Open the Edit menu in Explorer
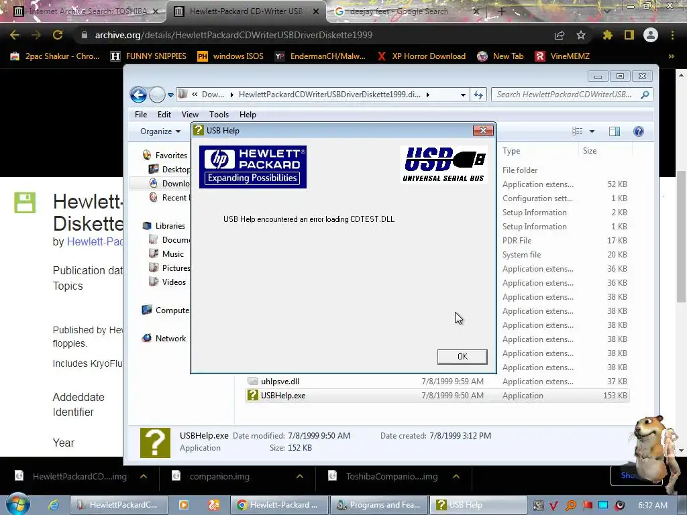This screenshot has width=687, height=515. tap(164, 114)
